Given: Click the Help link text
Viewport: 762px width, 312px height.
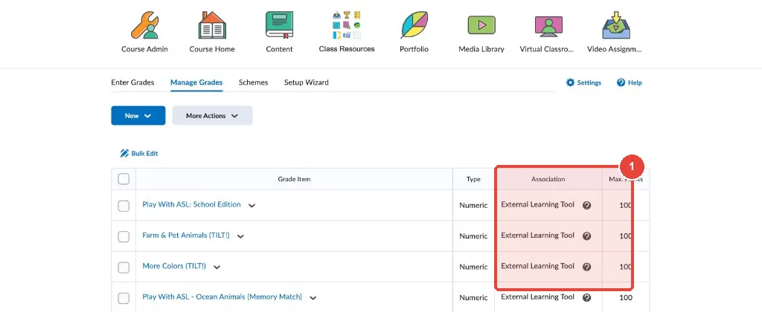Looking at the screenshot, I should (635, 83).
